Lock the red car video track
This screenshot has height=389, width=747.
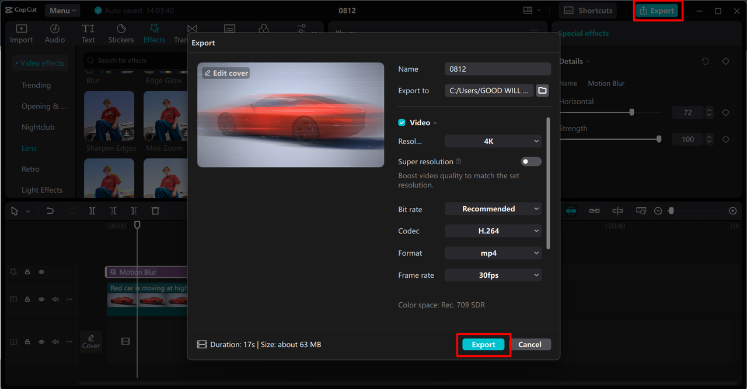click(27, 299)
